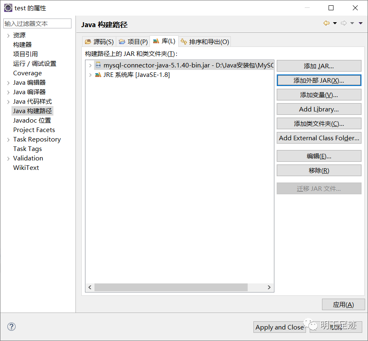The height and width of the screenshot is (341, 368).
Task: Click the JRE system library icon
Action: click(x=98, y=75)
